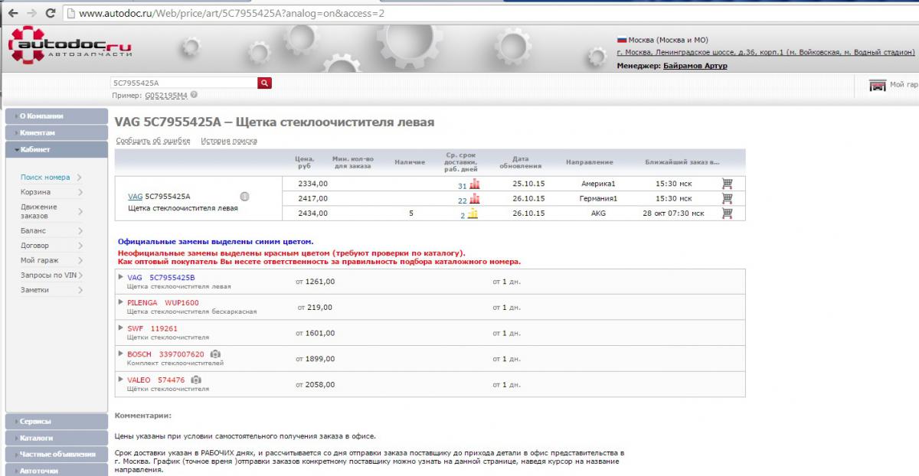Expand the PILENGA WUP1600 replacement row

click(121, 302)
